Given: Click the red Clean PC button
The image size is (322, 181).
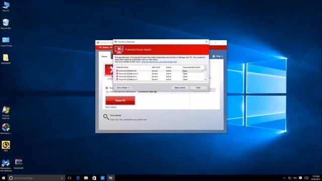Looking at the screenshot, I should (120, 101).
